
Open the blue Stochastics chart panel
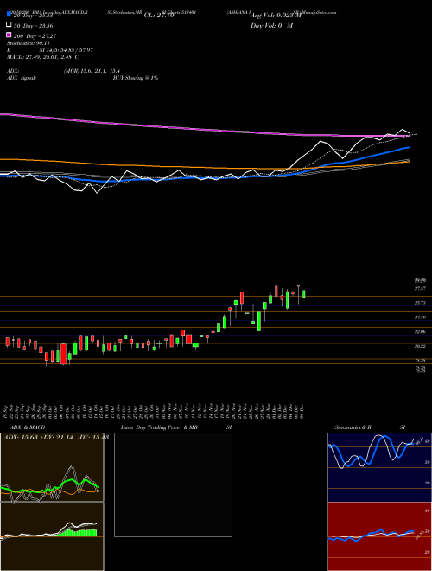pyautogui.click(x=379, y=467)
